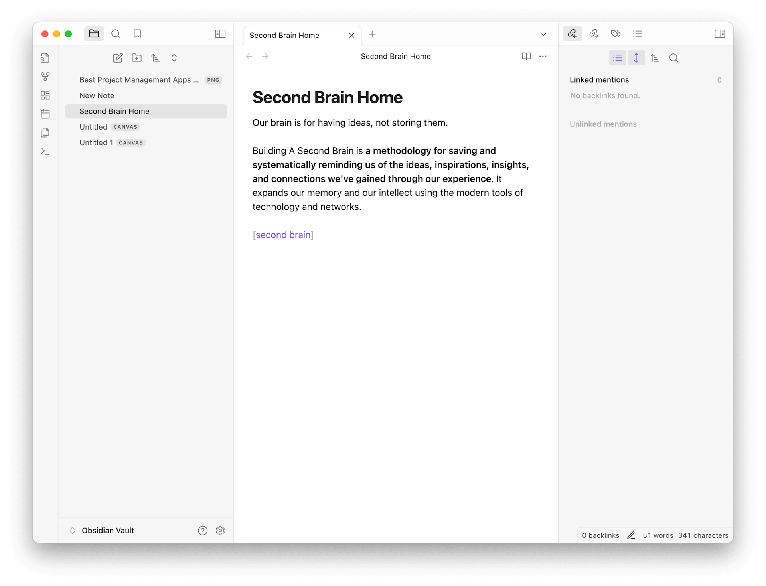This screenshot has width=766, height=586.
Task: Open the command palette icon
Action: [45, 152]
